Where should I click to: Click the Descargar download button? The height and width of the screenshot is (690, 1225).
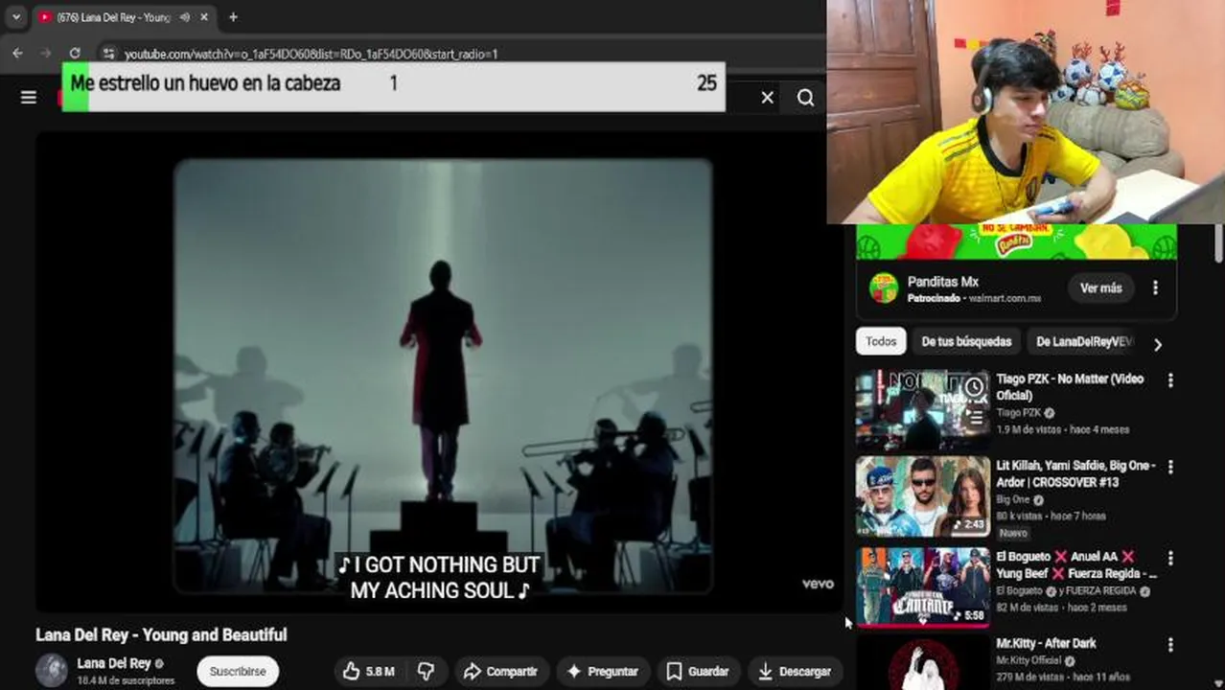click(795, 672)
